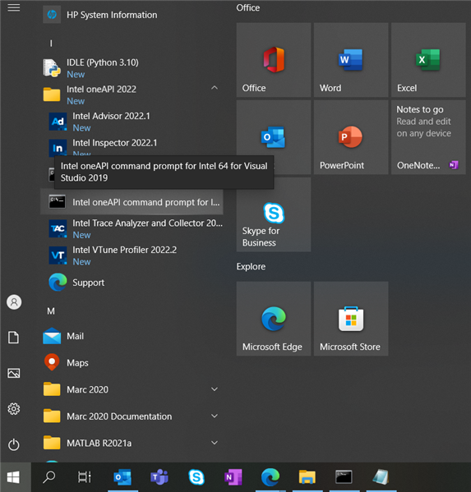Open the Support Edge shortcut
The width and height of the screenshot is (471, 492).
tap(132, 283)
